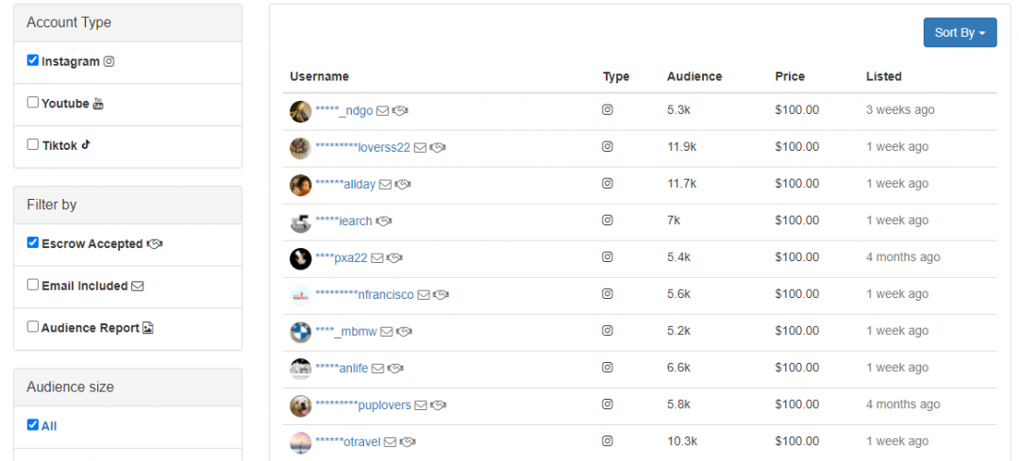The height and width of the screenshot is (461, 1019).
Task: Uncheck the Instagram account type checkbox
Action: pos(33,60)
